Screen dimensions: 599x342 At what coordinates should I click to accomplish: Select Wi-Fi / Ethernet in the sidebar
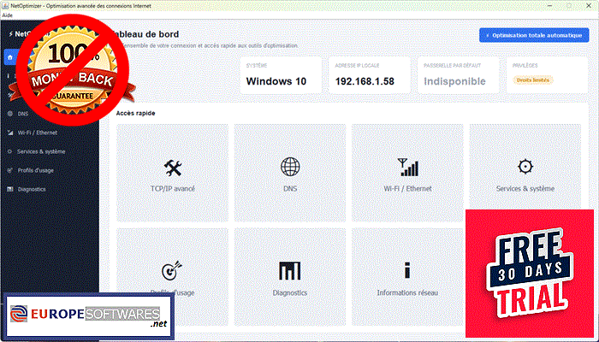coord(38,133)
